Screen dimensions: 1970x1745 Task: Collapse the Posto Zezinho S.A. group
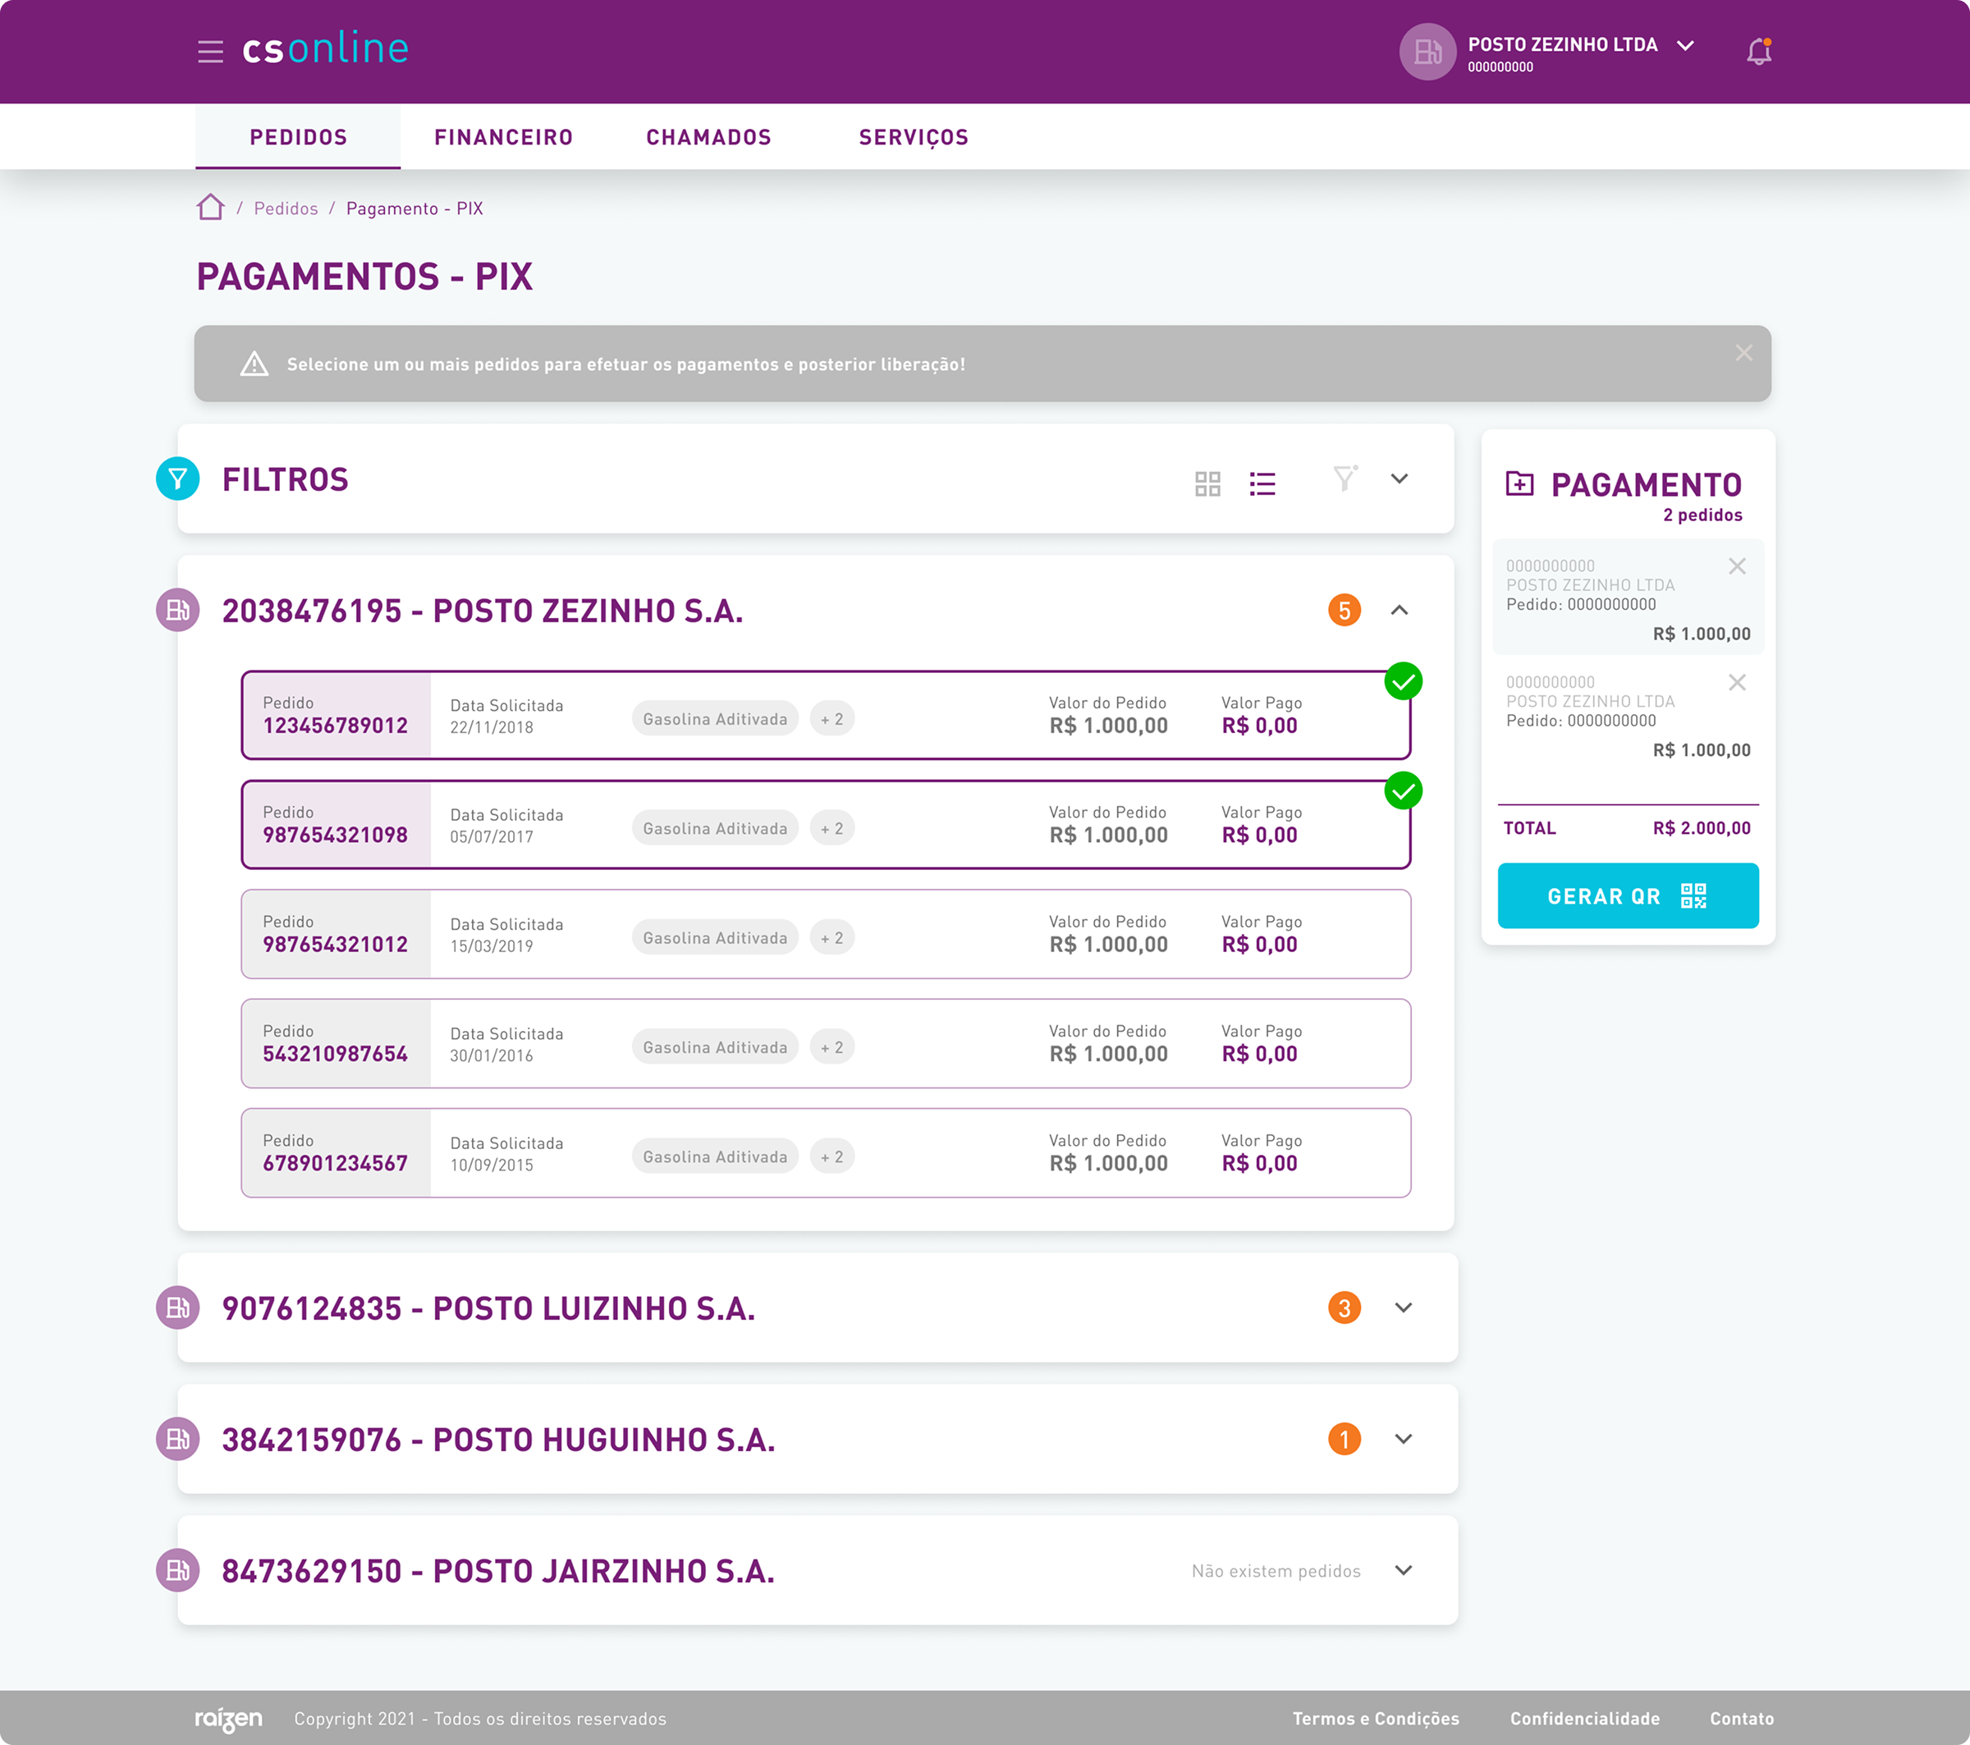1399,610
